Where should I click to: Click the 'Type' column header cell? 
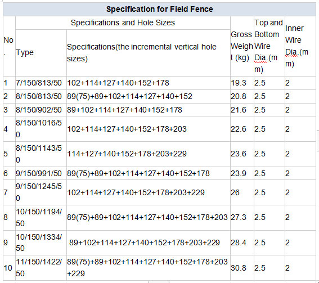[41, 53]
